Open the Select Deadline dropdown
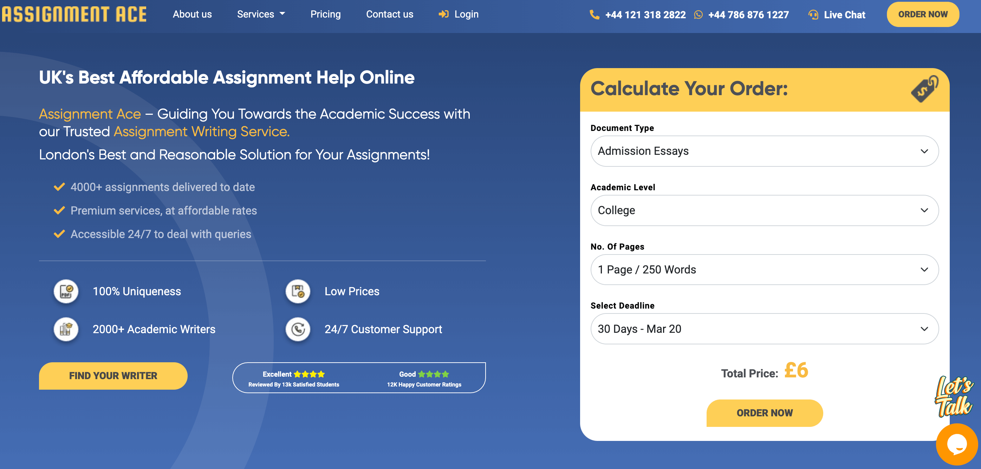Viewport: 981px width, 469px height. tap(764, 329)
